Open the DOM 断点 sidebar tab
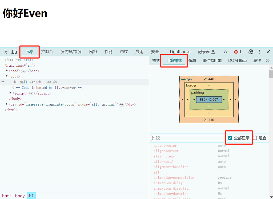The image size is (273, 199). [x=238, y=60]
